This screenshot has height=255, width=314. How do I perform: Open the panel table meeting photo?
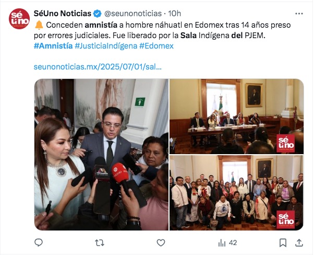coord(237,117)
